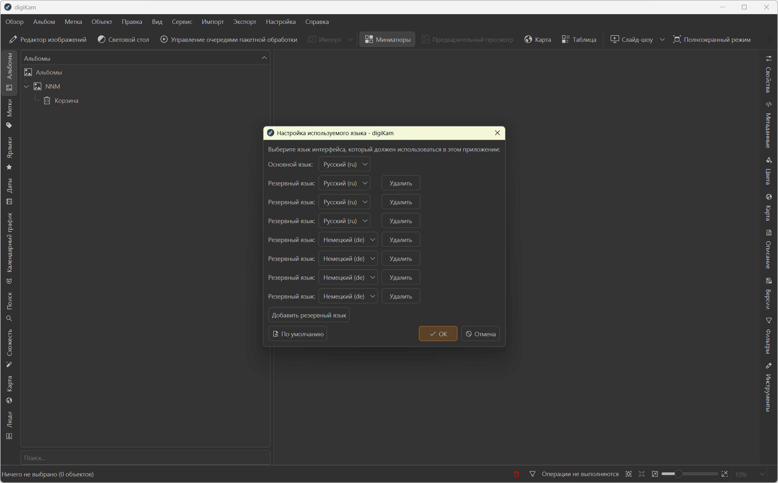Open the People (Люди) sidebar tab

(x=9, y=425)
